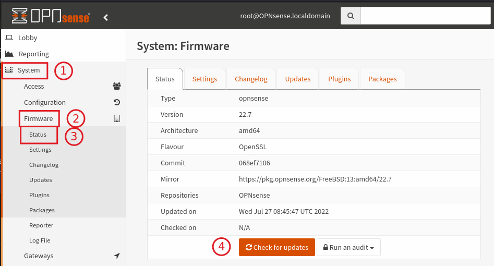The width and height of the screenshot is (494, 266).
Task: Click the Type value opnsense
Action: point(254,99)
